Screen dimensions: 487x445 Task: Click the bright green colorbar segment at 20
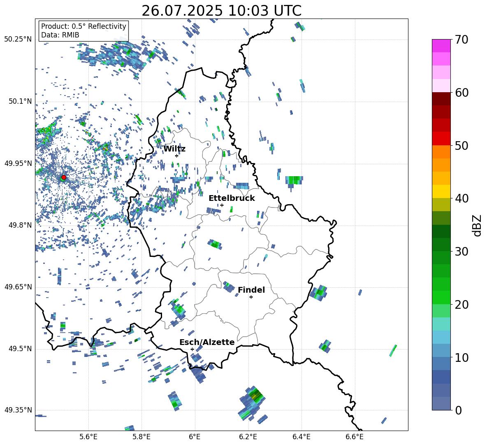coord(441,297)
